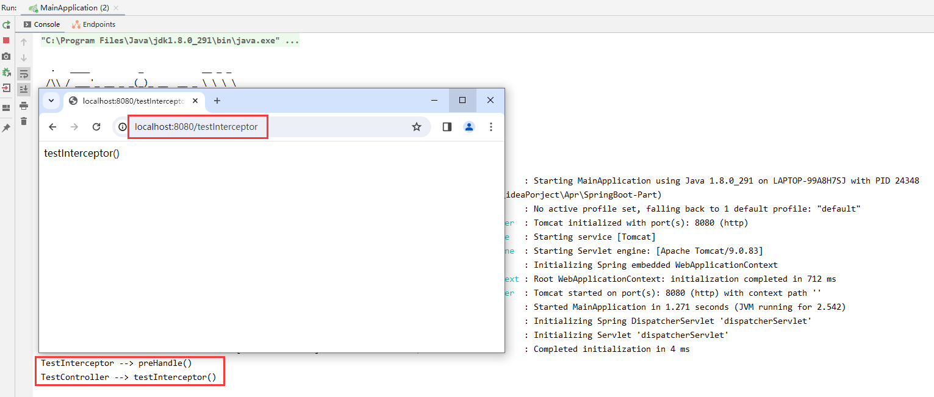Click the down arrow in console toolbar
The height and width of the screenshot is (397, 934).
point(24,58)
